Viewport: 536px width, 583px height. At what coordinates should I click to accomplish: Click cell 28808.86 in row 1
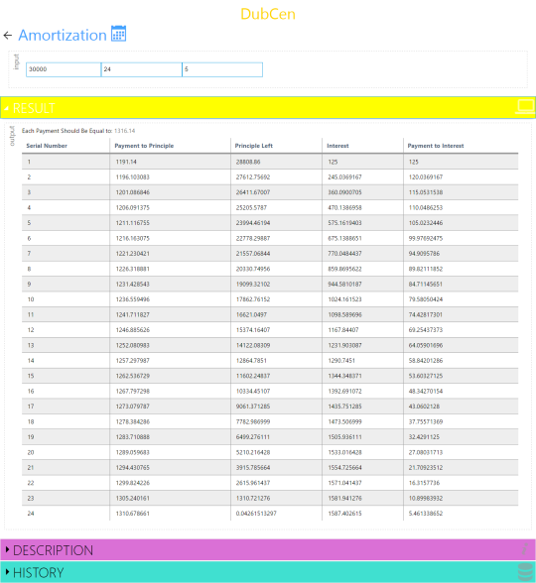pos(248,162)
